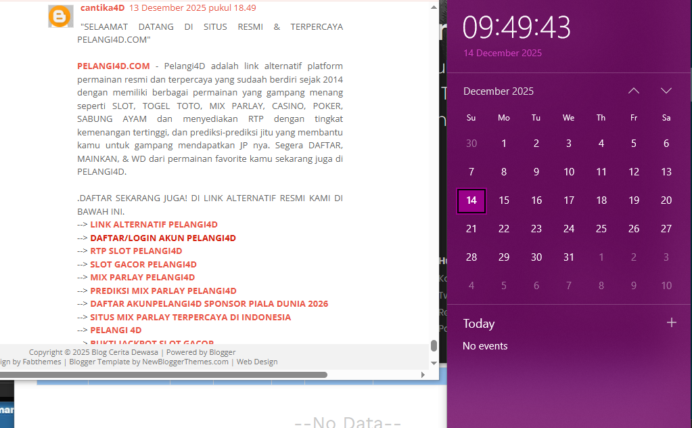
Task: Open the Blog Cerita Dewasa footer link
Action: click(124, 352)
